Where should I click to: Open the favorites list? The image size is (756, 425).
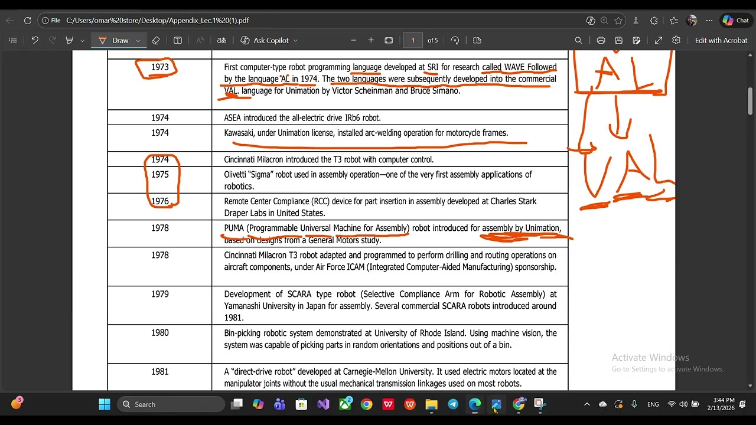click(x=674, y=20)
